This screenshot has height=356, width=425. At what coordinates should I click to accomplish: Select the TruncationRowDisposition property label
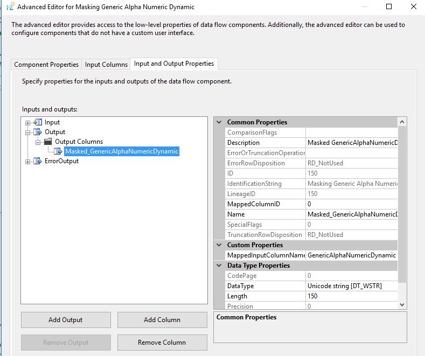264,235
